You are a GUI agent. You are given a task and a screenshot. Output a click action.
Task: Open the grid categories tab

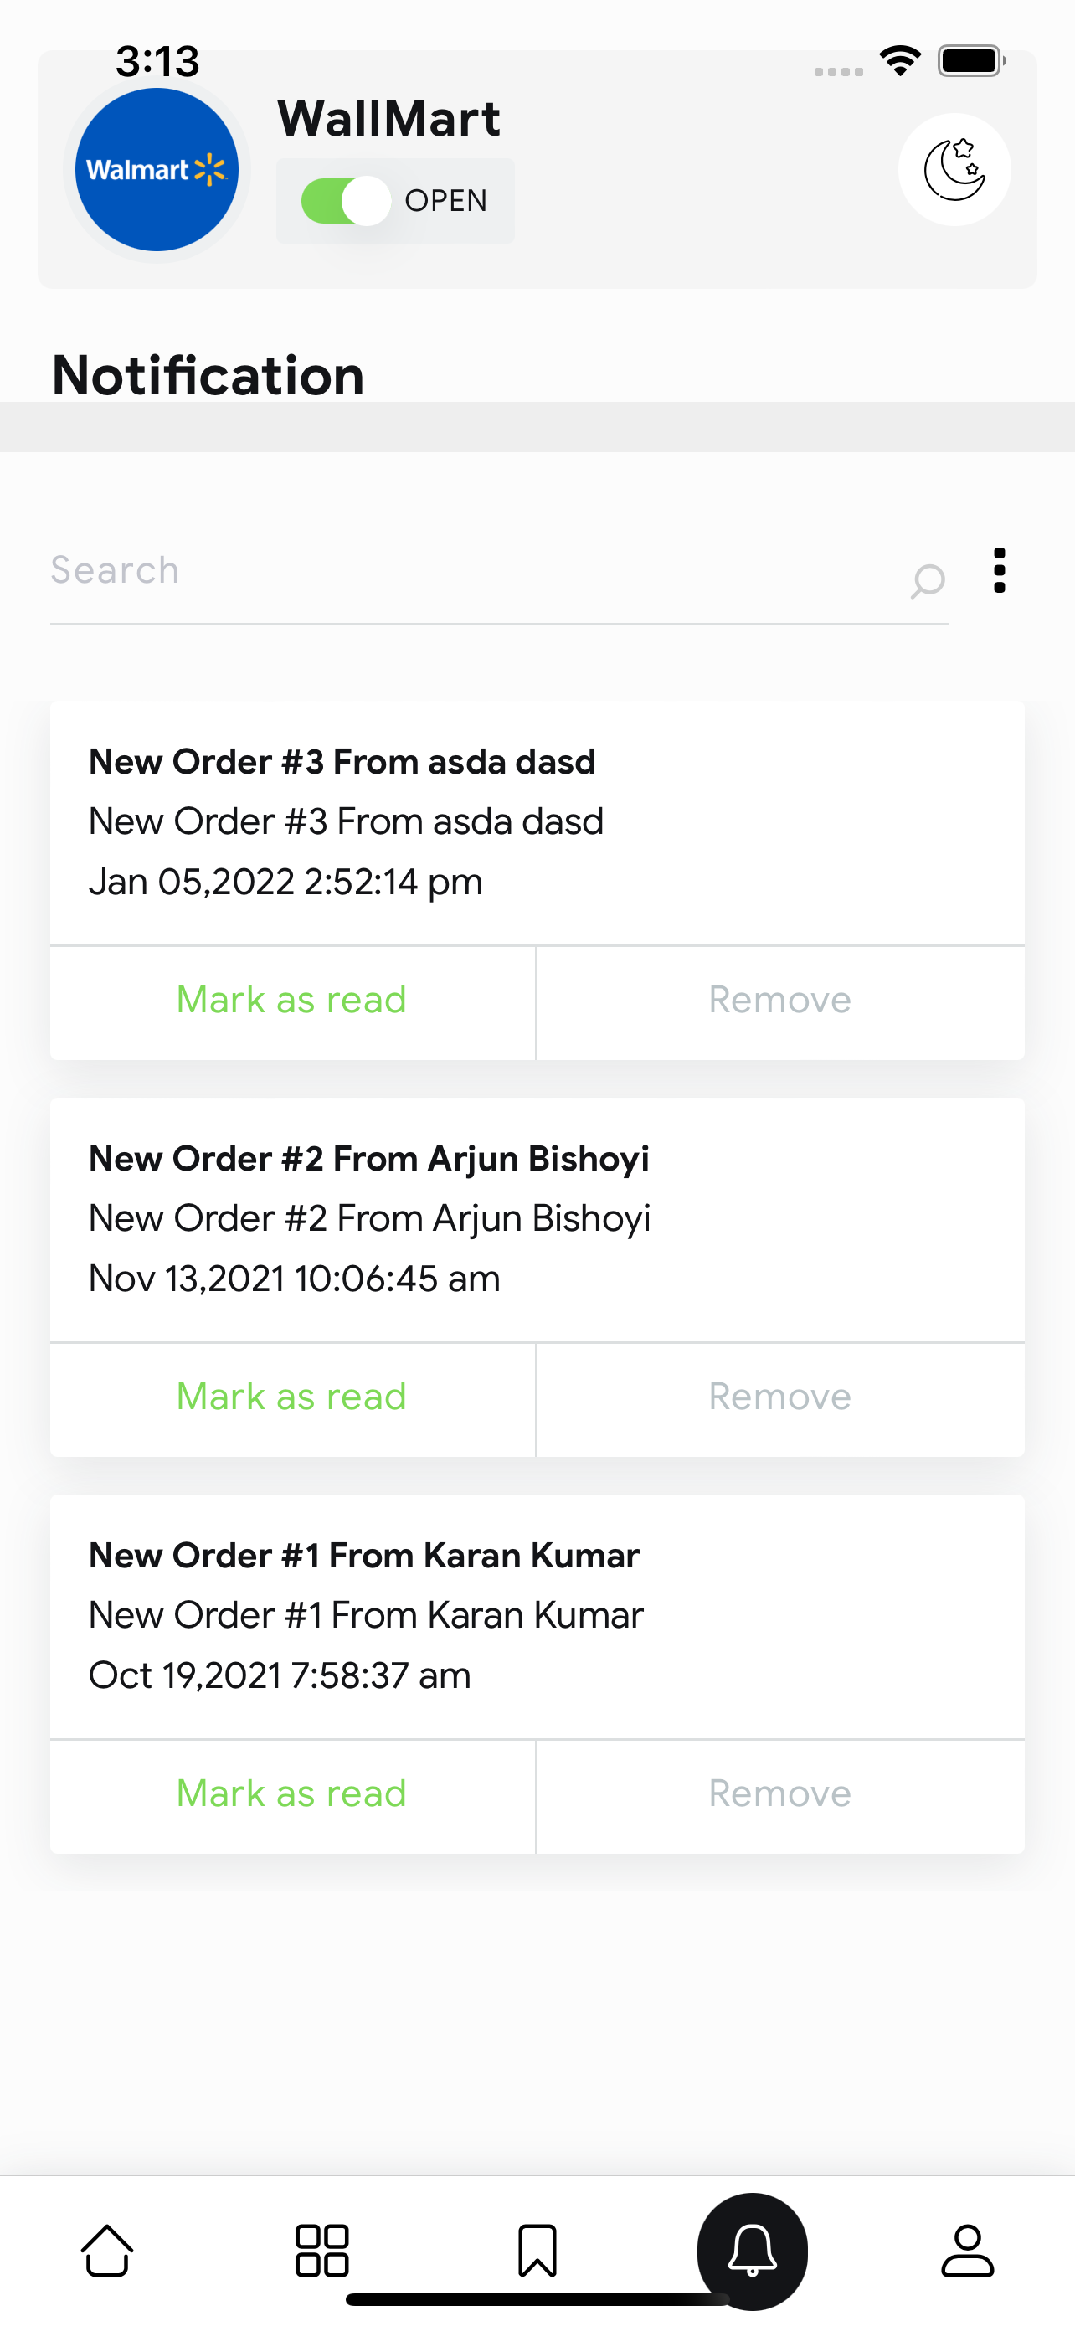322,2249
